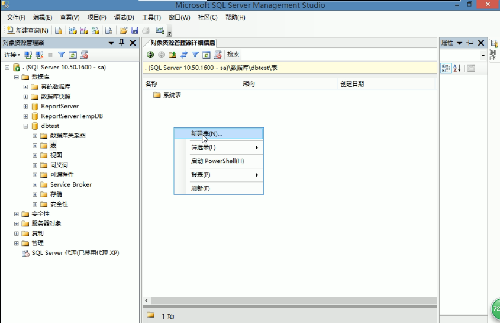Image resolution: width=500 pixels, height=323 pixels.
Task: Sort by the 创建日期 column header
Action: 386,84
